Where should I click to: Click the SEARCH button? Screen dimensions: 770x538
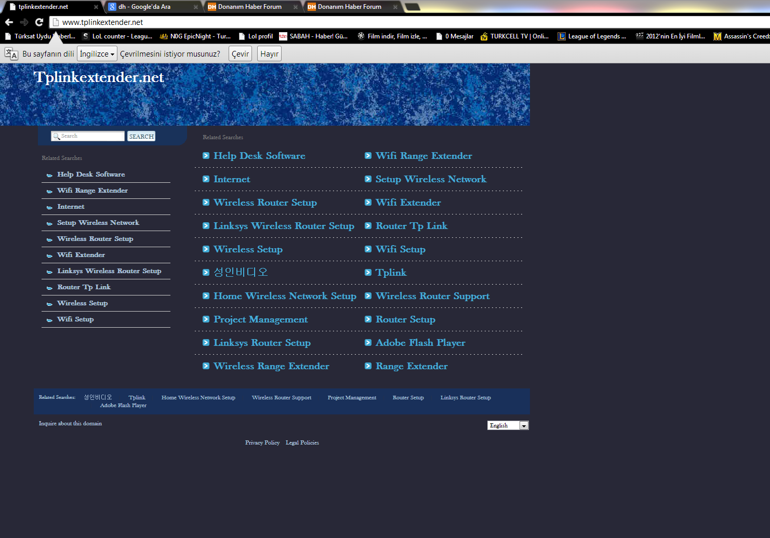coord(141,136)
